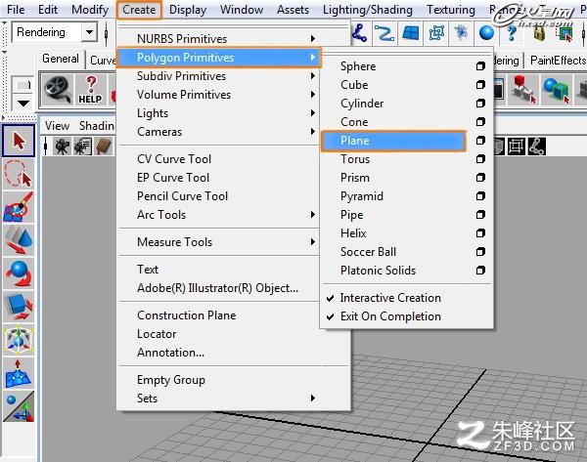The image size is (587, 462).
Task: Click the blue question mark icon
Action: point(512,33)
